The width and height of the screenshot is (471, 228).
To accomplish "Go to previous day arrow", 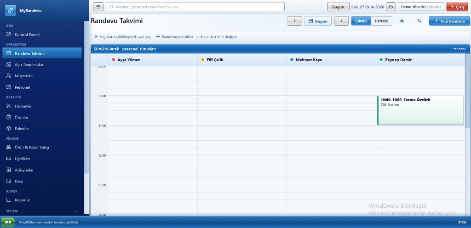I will [x=295, y=21].
